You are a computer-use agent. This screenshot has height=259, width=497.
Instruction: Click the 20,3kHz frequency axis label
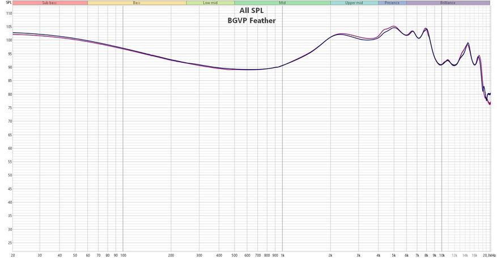pos(489,255)
